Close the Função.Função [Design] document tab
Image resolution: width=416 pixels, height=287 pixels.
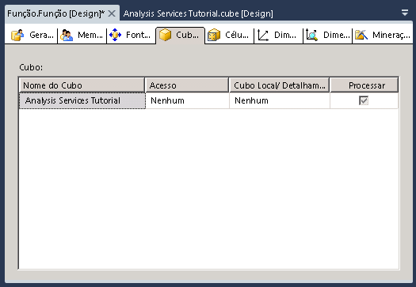coord(112,13)
